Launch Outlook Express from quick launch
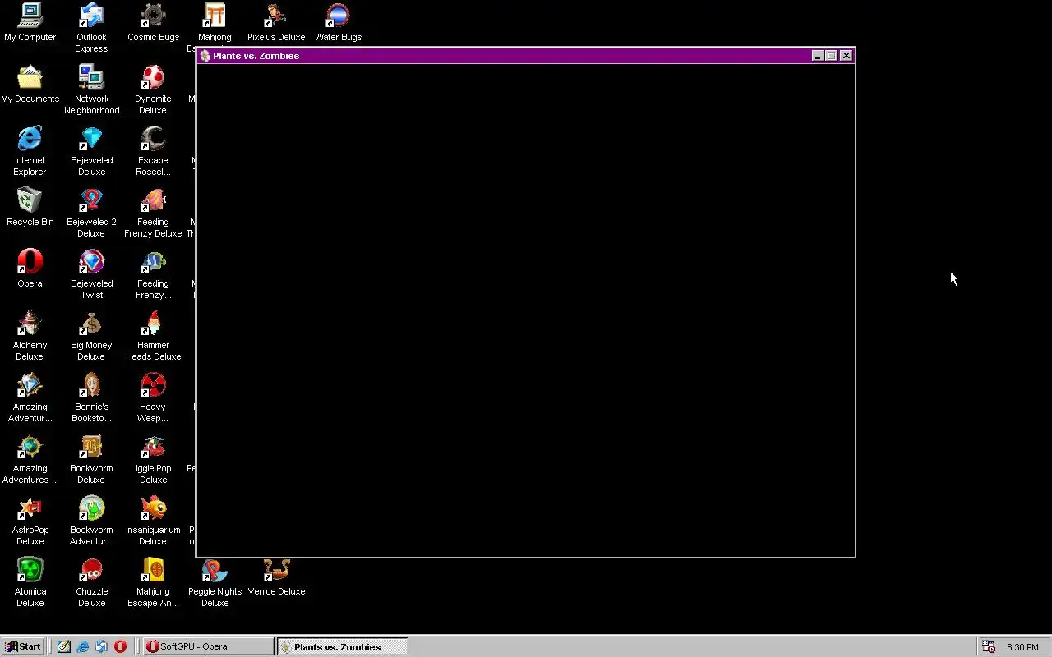The image size is (1052, 657). (x=101, y=646)
